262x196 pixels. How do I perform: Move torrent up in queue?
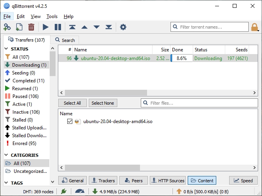click(84, 27)
